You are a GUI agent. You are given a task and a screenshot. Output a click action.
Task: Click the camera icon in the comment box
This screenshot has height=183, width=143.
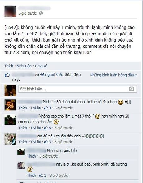click(x=131, y=89)
